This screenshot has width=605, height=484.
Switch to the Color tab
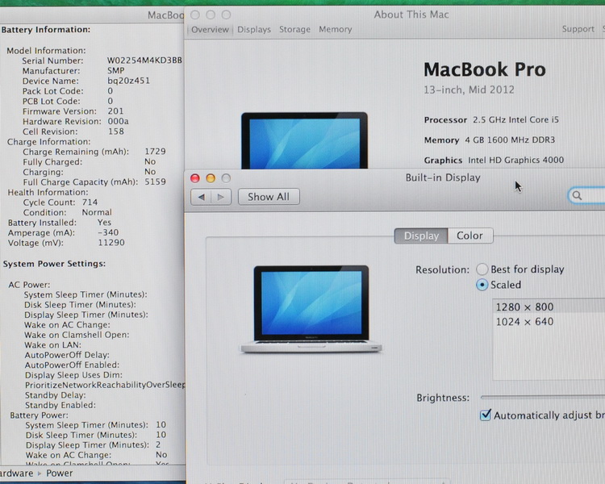point(470,236)
